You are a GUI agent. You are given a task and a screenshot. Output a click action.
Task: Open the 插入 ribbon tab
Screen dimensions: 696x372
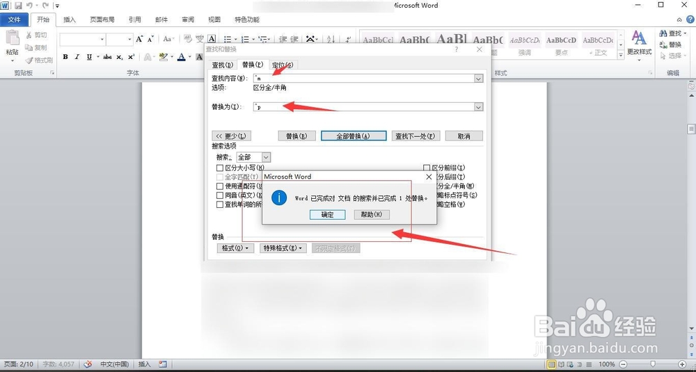point(70,19)
